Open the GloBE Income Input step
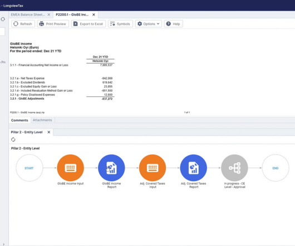The image size is (295, 246). click(70, 168)
